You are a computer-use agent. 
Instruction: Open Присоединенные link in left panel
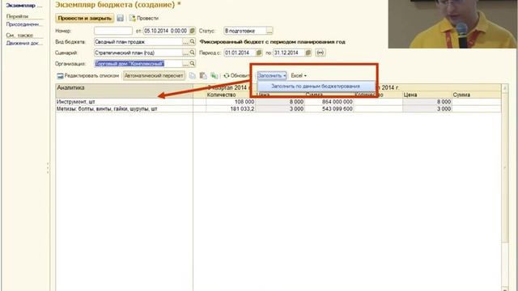(24, 24)
